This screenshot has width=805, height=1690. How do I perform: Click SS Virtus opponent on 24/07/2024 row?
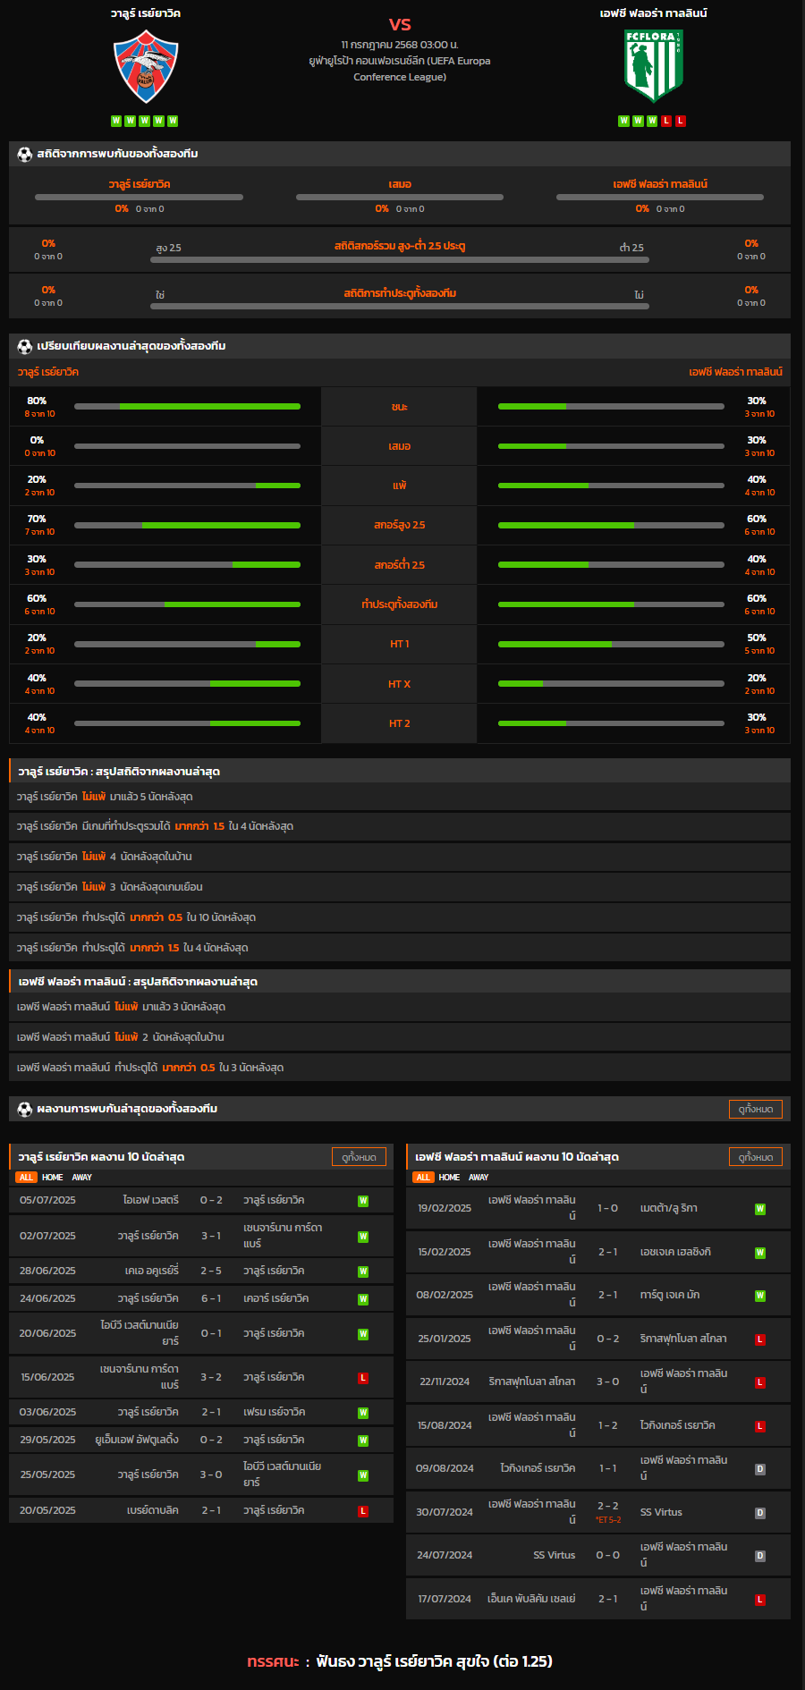pyautogui.click(x=555, y=1555)
